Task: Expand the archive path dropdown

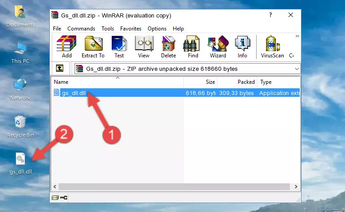Action: tap(297, 69)
